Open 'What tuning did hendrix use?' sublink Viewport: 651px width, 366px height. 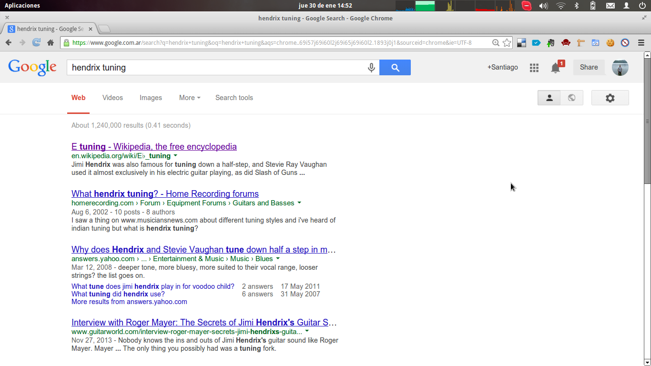point(118,294)
